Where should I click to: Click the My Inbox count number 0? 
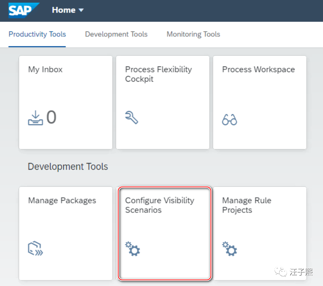tap(51, 117)
